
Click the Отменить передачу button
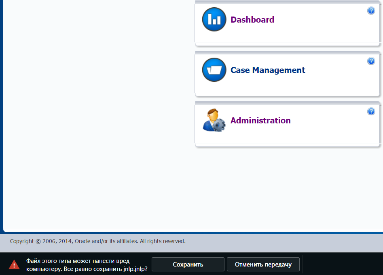[x=263, y=264]
